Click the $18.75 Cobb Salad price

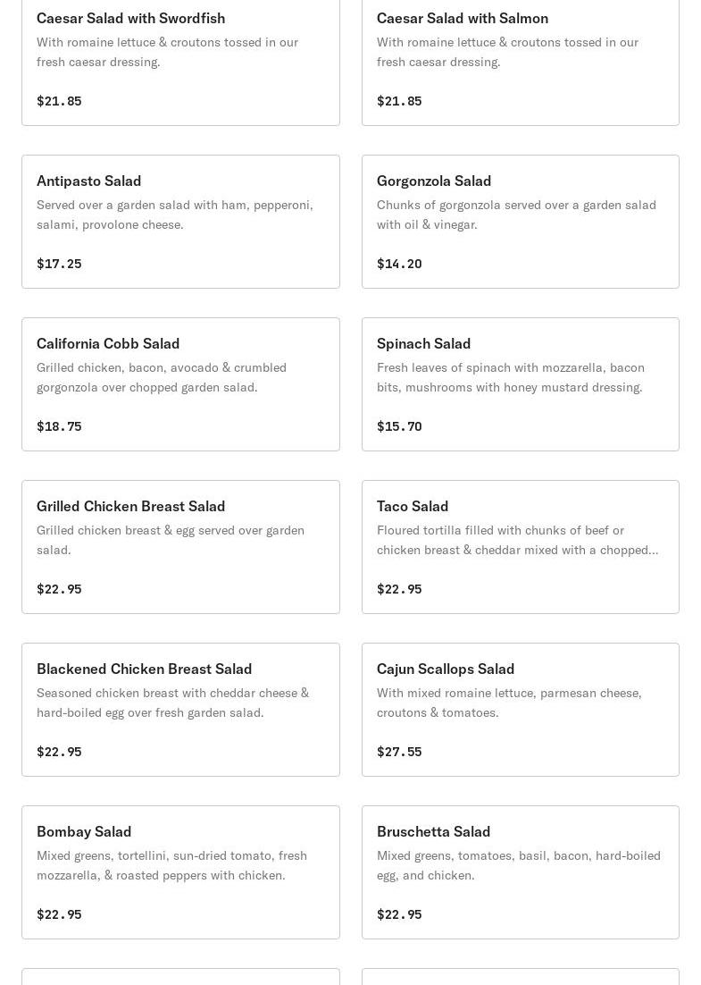click(59, 426)
